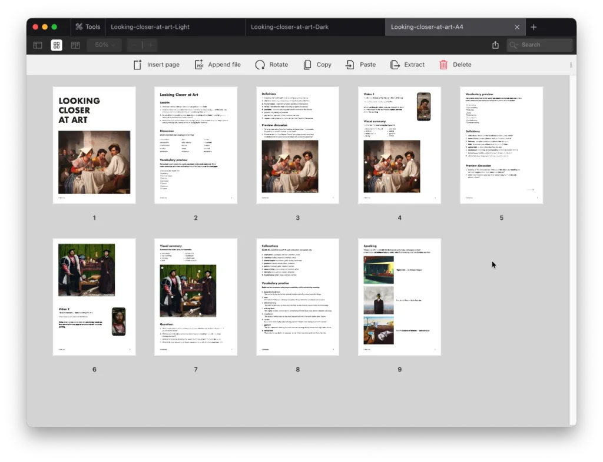Open the Tools menu
The image size is (603, 462).
point(87,27)
